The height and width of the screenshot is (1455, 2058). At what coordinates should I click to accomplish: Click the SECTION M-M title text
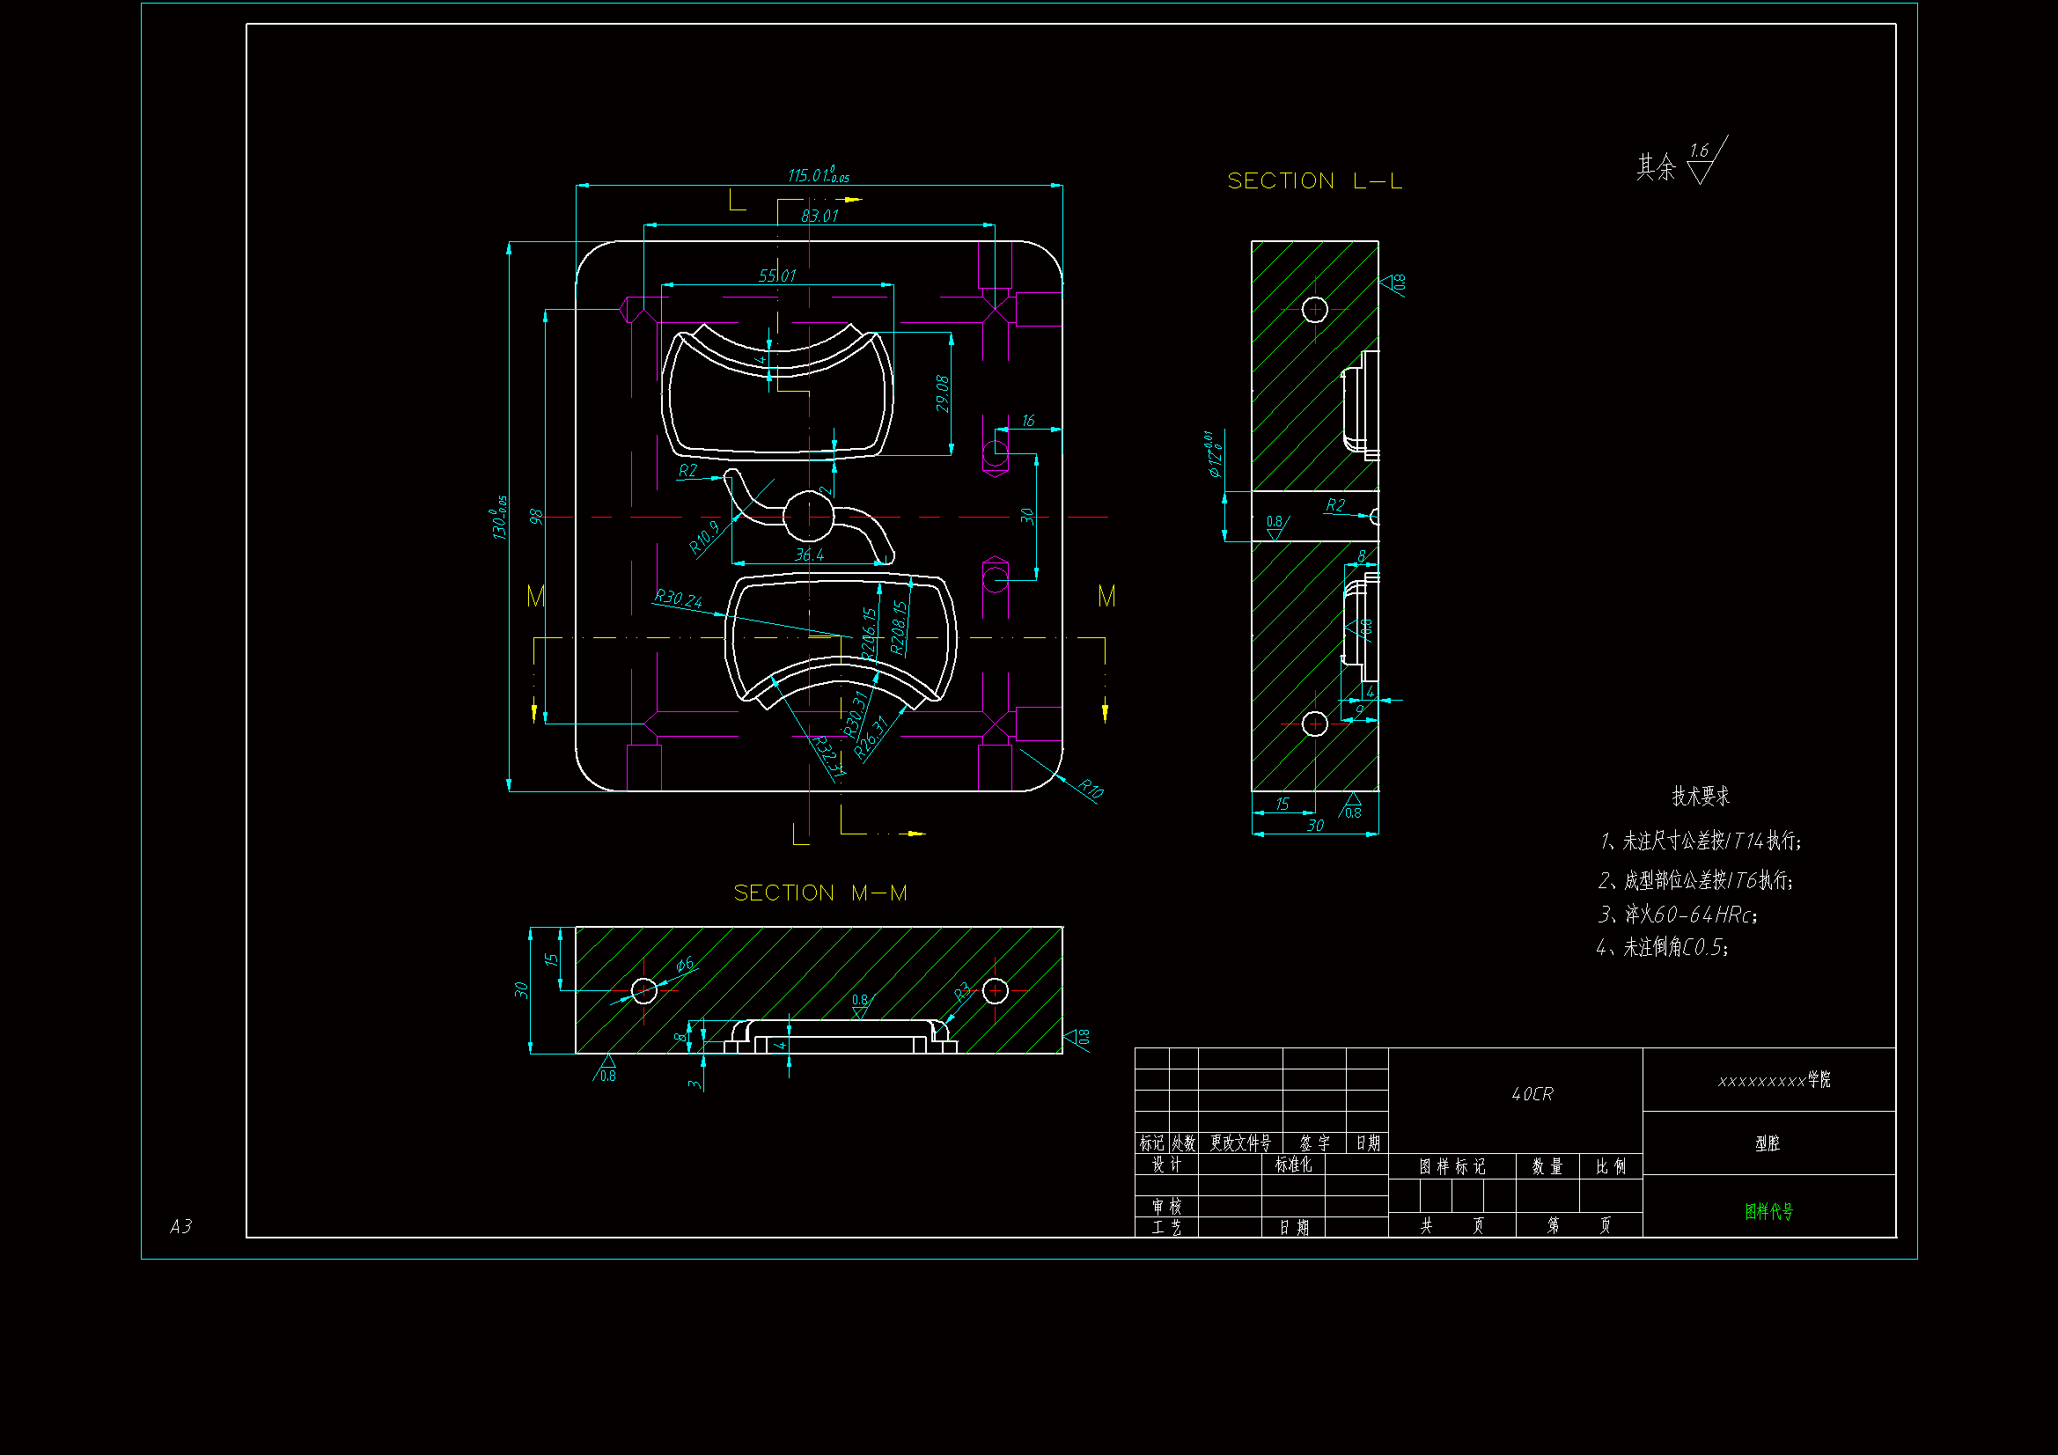tap(820, 893)
